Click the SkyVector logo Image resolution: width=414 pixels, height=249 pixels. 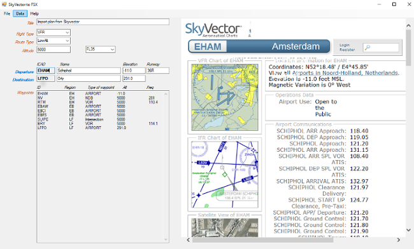pos(213,30)
